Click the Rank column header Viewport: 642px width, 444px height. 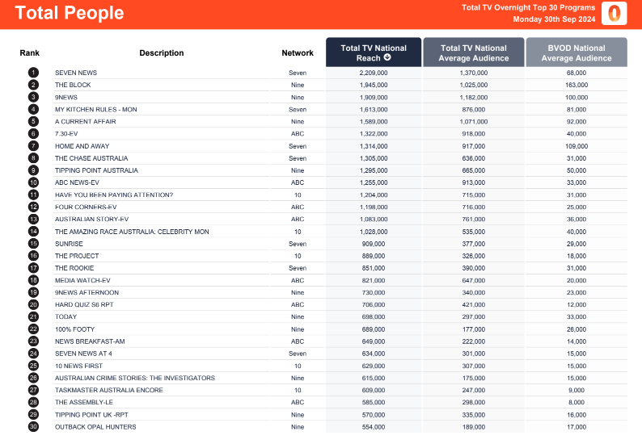pyautogui.click(x=29, y=52)
